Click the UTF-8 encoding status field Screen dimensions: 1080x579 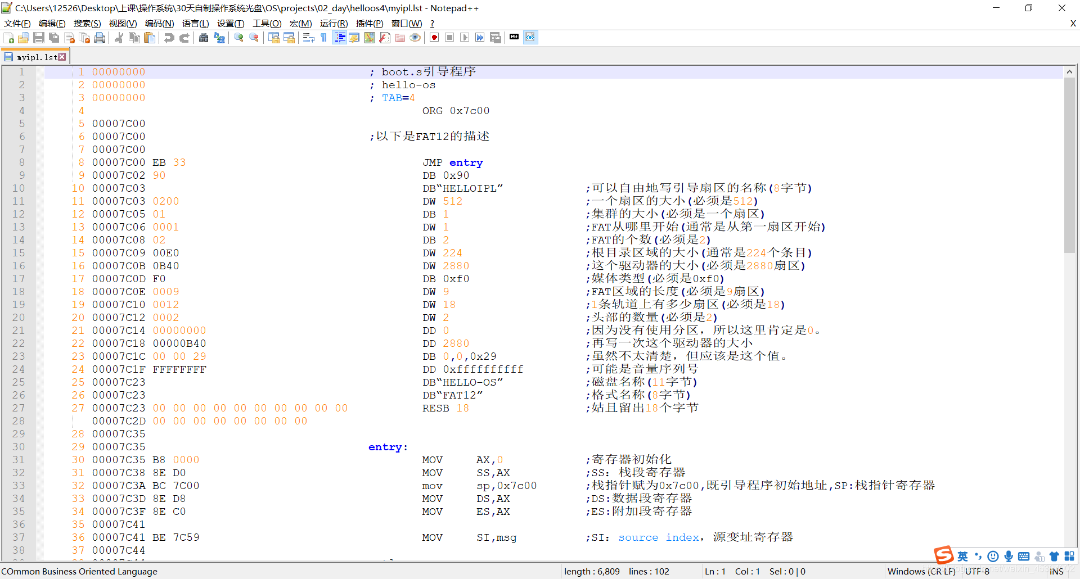coord(978,571)
